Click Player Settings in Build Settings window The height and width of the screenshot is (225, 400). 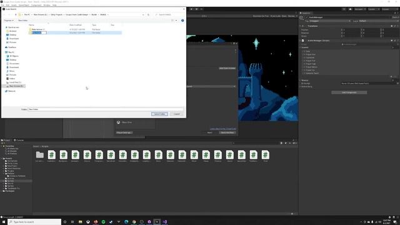124,132
